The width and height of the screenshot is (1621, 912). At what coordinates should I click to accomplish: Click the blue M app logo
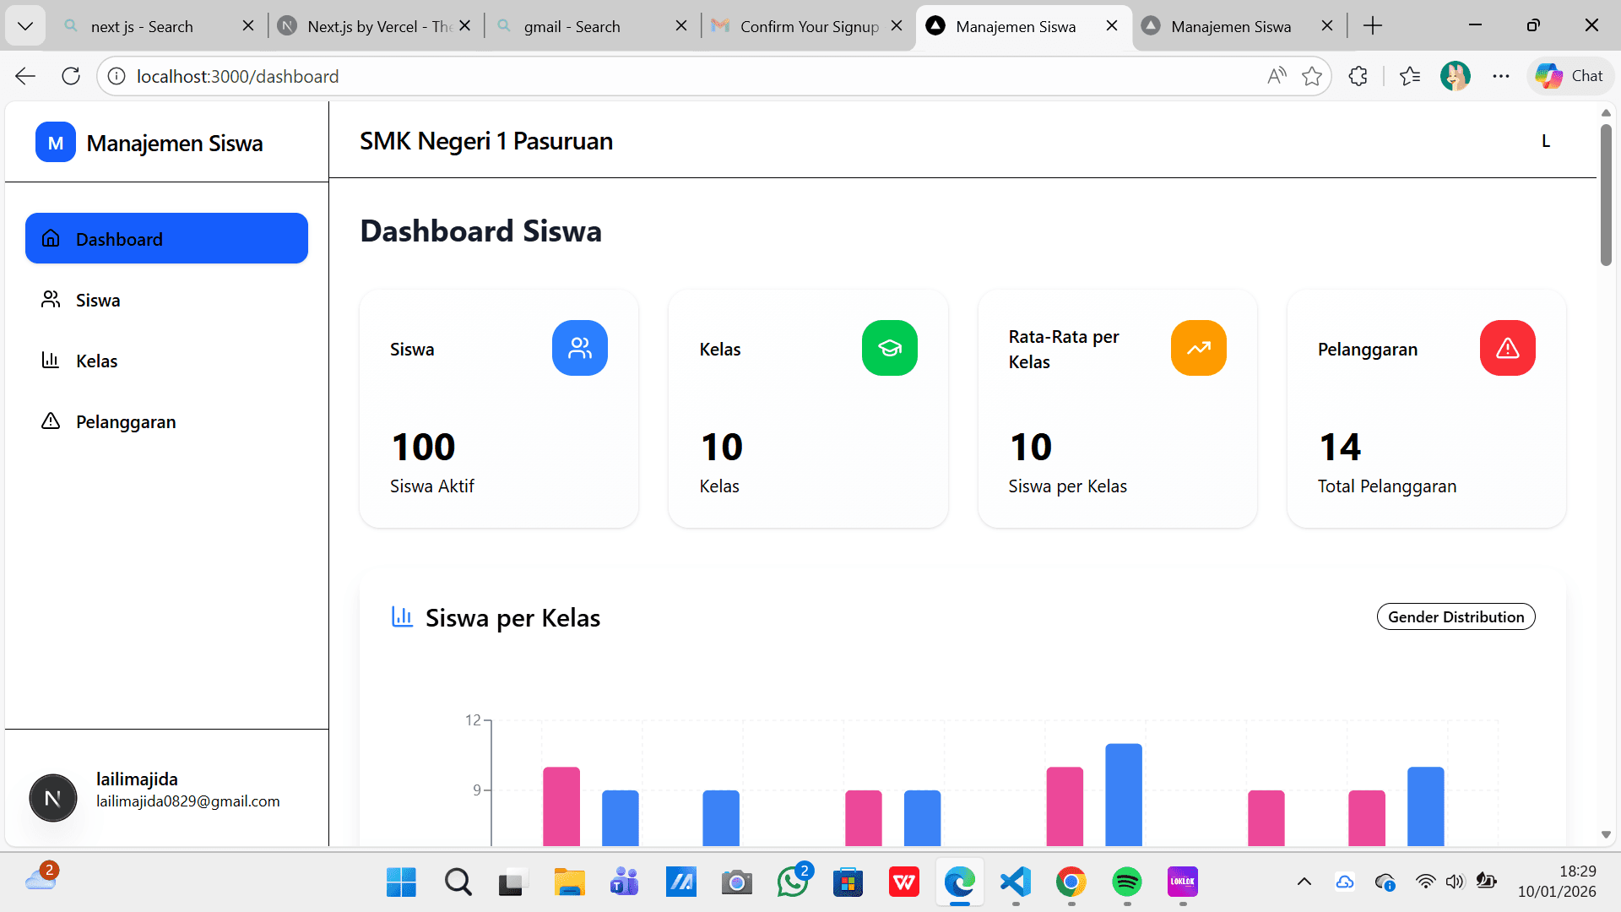point(56,143)
